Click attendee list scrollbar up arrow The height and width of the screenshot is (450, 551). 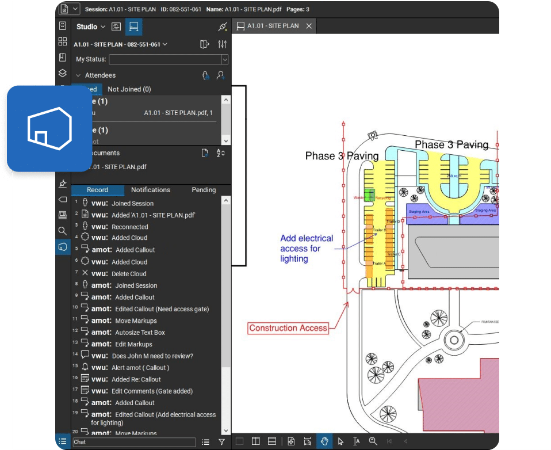pos(226,100)
